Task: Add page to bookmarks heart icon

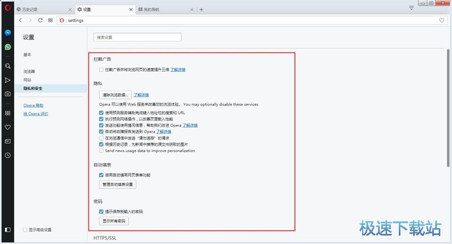Action: [x=441, y=20]
